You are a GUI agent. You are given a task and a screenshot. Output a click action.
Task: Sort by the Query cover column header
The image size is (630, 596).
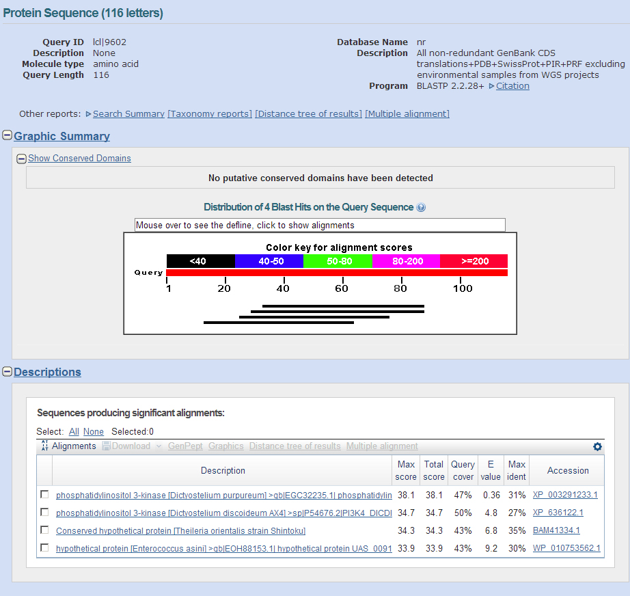click(x=463, y=471)
